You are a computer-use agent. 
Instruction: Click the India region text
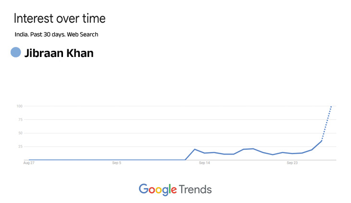point(21,34)
